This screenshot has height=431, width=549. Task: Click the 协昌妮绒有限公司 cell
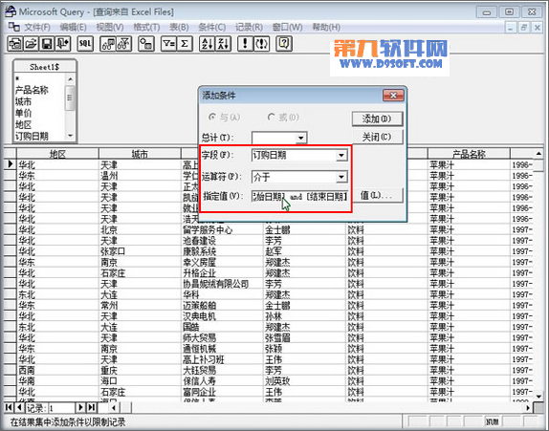click(222, 284)
